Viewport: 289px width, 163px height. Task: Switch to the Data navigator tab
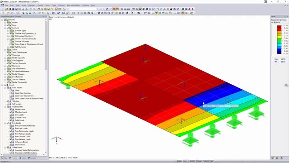point(4,158)
